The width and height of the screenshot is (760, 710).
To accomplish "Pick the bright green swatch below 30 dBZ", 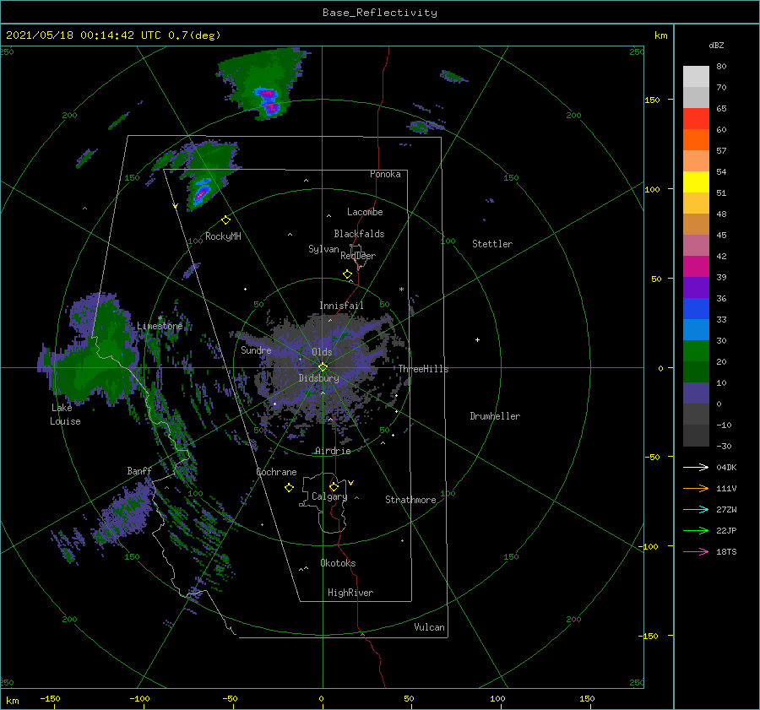I will pyautogui.click(x=696, y=351).
